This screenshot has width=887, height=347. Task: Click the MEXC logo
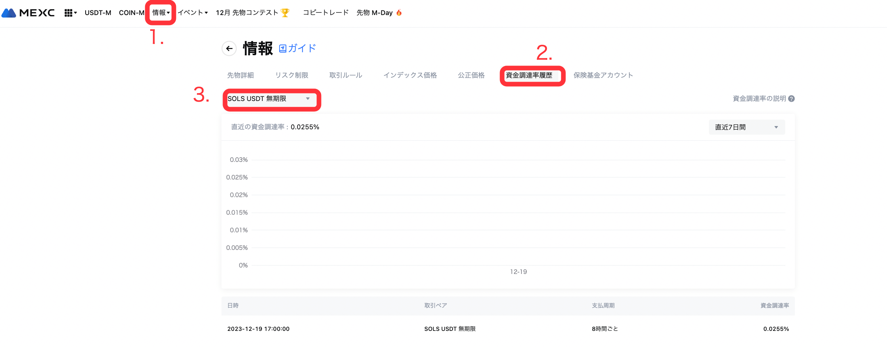click(28, 13)
